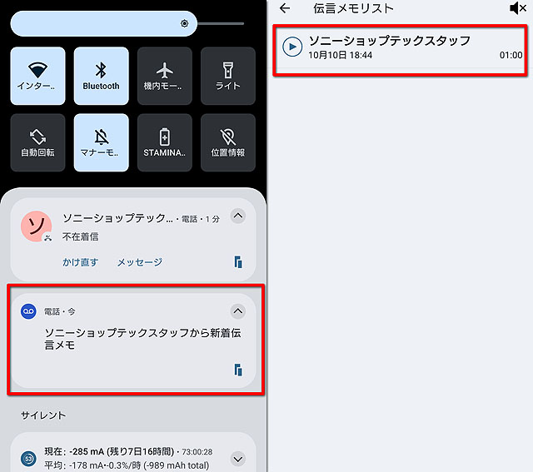Image resolution: width=533 pixels, height=472 pixels.
Task: Tap the メッセージ reply action
Action: point(140,262)
